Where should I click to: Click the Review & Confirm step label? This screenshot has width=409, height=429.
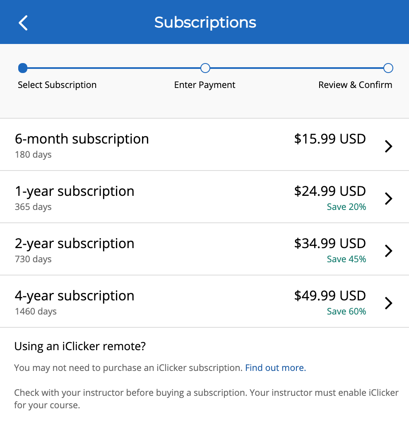pyautogui.click(x=355, y=85)
